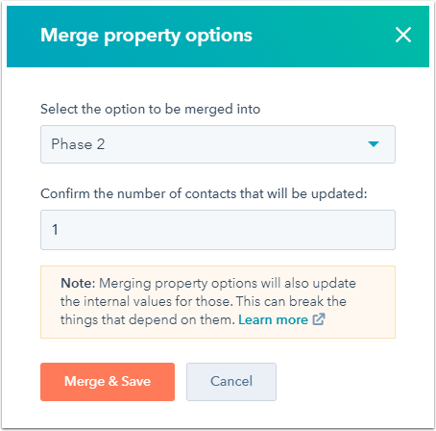Click the teal dialog header bar
436x431 pixels.
[218, 37]
